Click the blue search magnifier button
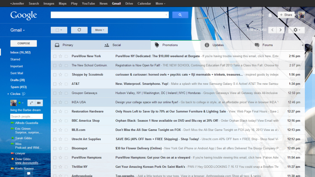The image size is (315, 177). (x=180, y=15)
